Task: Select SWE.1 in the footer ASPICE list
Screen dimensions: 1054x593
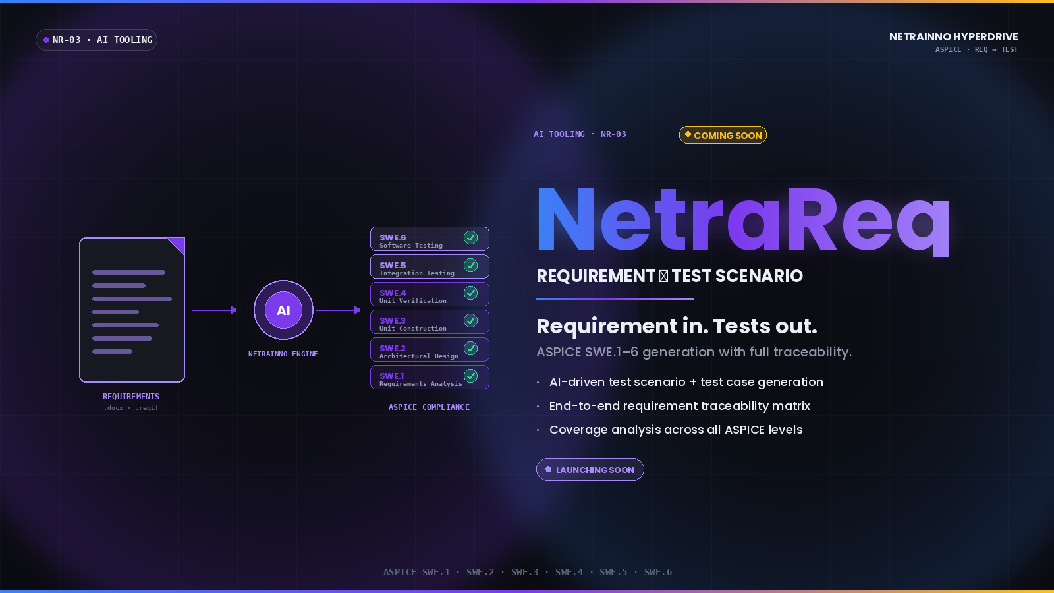Action: (435, 572)
